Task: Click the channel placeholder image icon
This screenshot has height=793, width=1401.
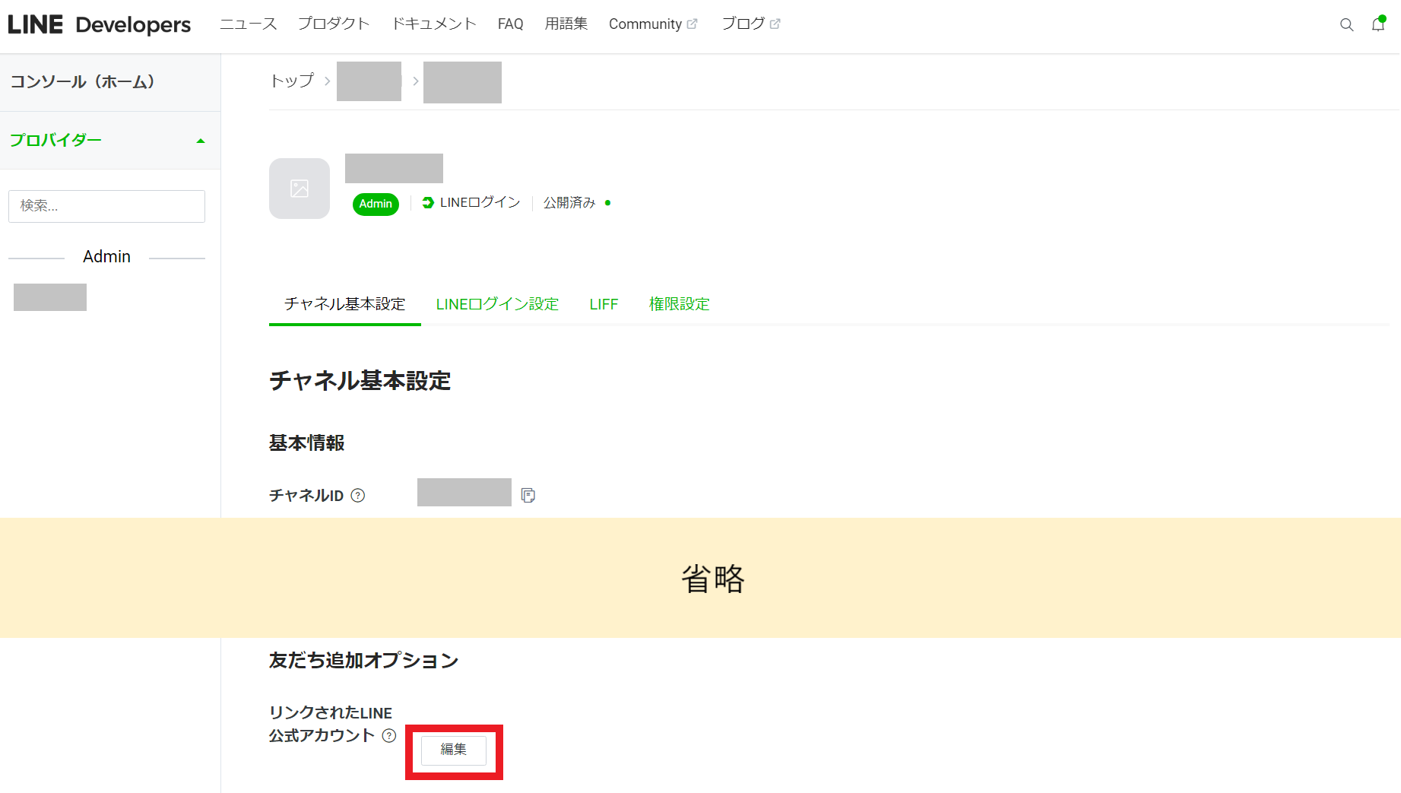Action: point(300,189)
